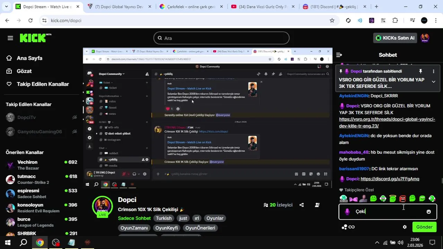Bookmark this page with star icon

332,20
